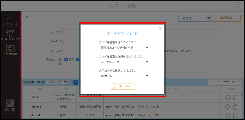This screenshot has height=120, width=245.
Task: Open the コース・コンテンツ sidebar section
Action: (10, 35)
